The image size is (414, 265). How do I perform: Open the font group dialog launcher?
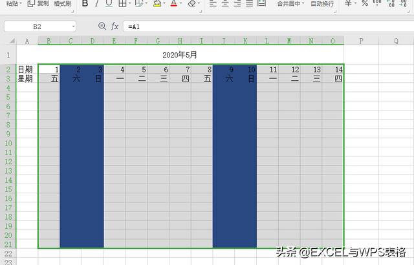point(201,12)
